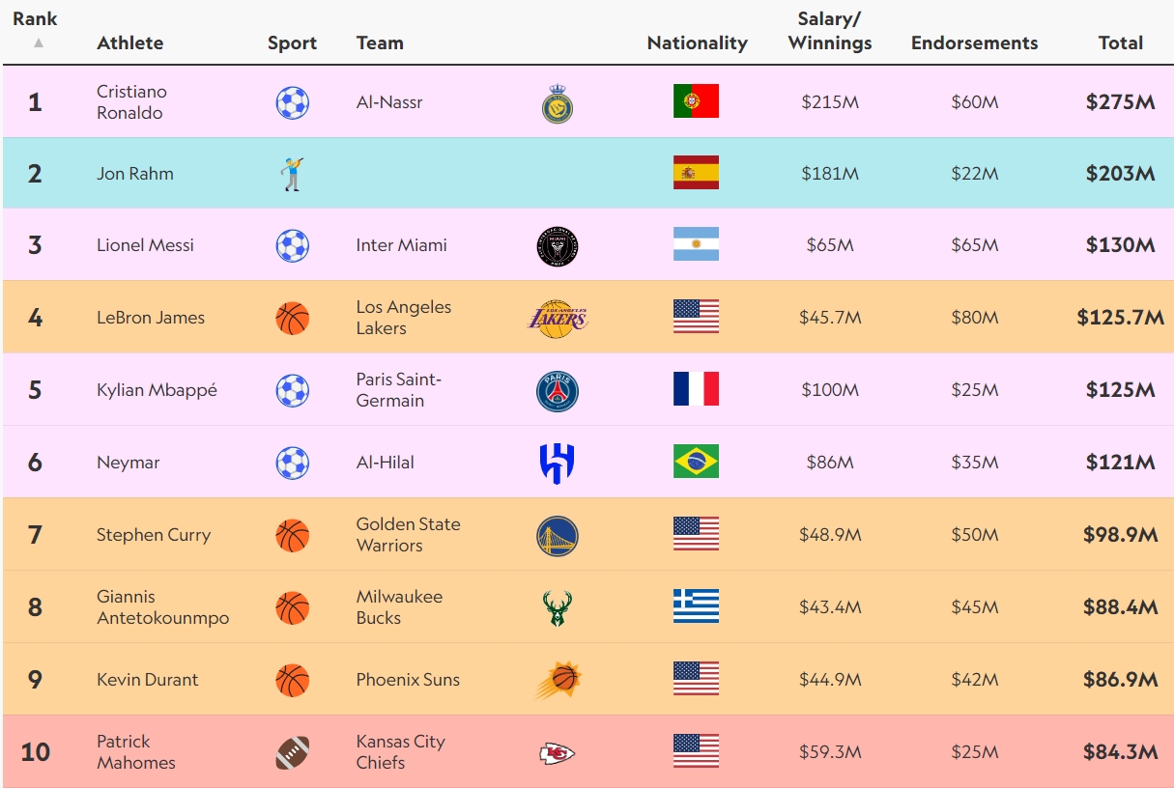Click the Inter Miami team logo
The image size is (1174, 788).
[558, 246]
